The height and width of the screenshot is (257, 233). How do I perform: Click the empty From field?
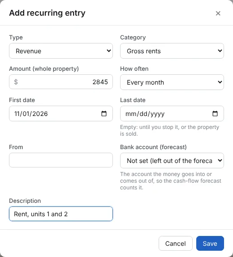click(61, 160)
